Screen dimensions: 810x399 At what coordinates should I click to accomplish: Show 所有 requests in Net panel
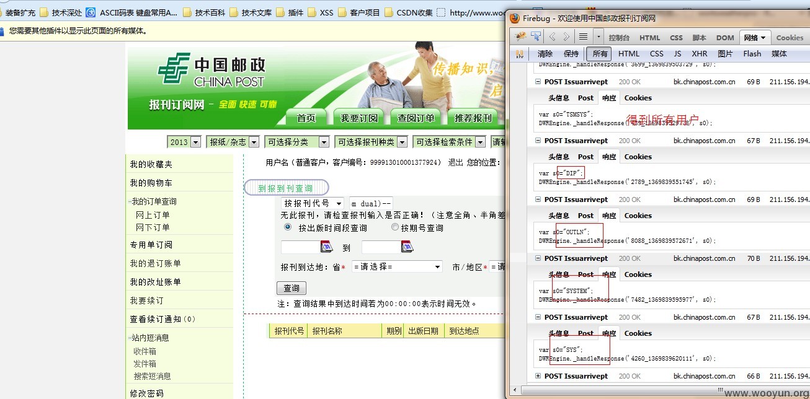(599, 54)
